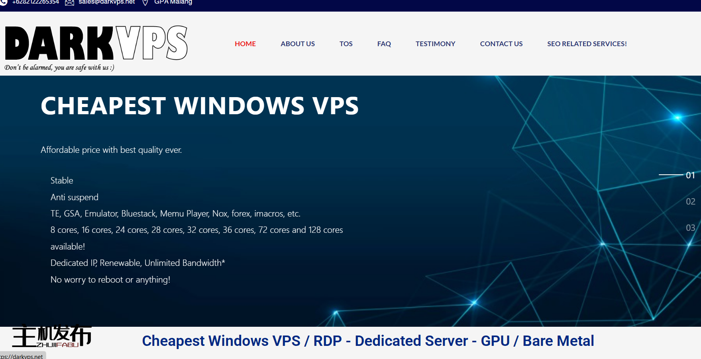Click the Cheapest Windows VPS banner headline link
This screenshot has height=359, width=701.
tap(368, 341)
